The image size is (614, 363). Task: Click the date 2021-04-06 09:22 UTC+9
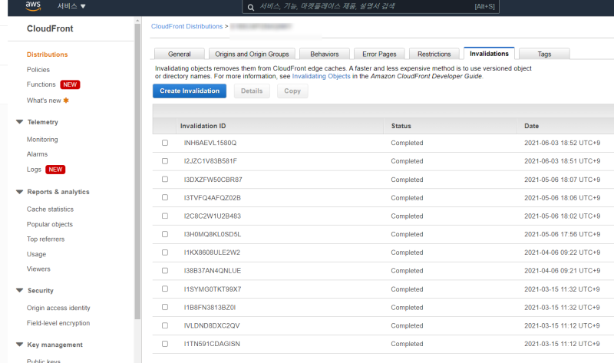[562, 252]
